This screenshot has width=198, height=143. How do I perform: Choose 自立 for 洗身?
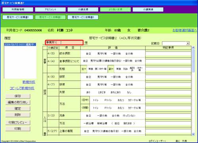pos(88,116)
